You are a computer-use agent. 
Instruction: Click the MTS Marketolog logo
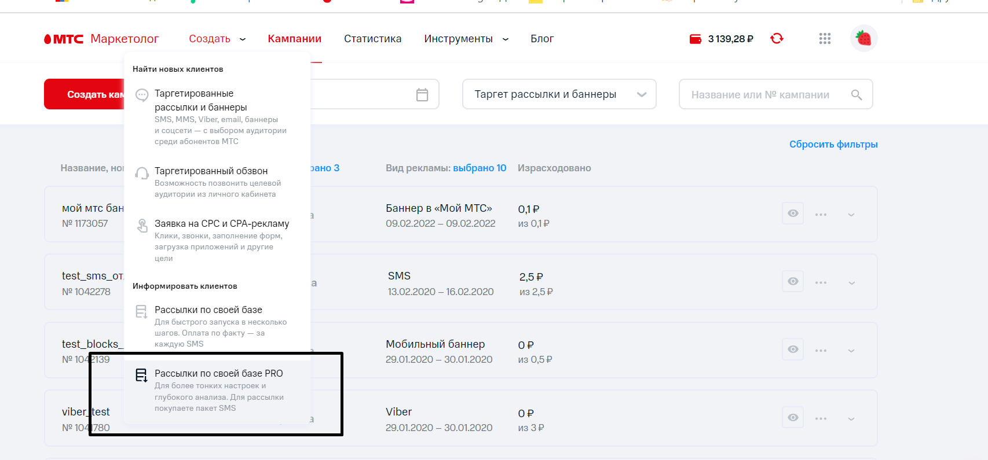pyautogui.click(x=101, y=39)
